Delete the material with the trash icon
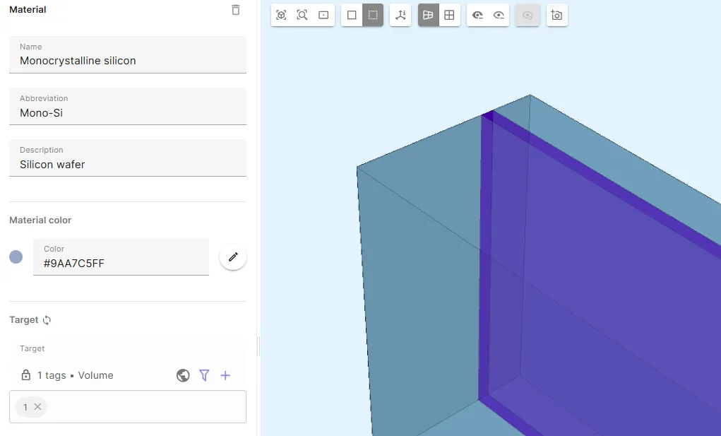Image resolution: width=721 pixels, height=436 pixels. [236, 10]
